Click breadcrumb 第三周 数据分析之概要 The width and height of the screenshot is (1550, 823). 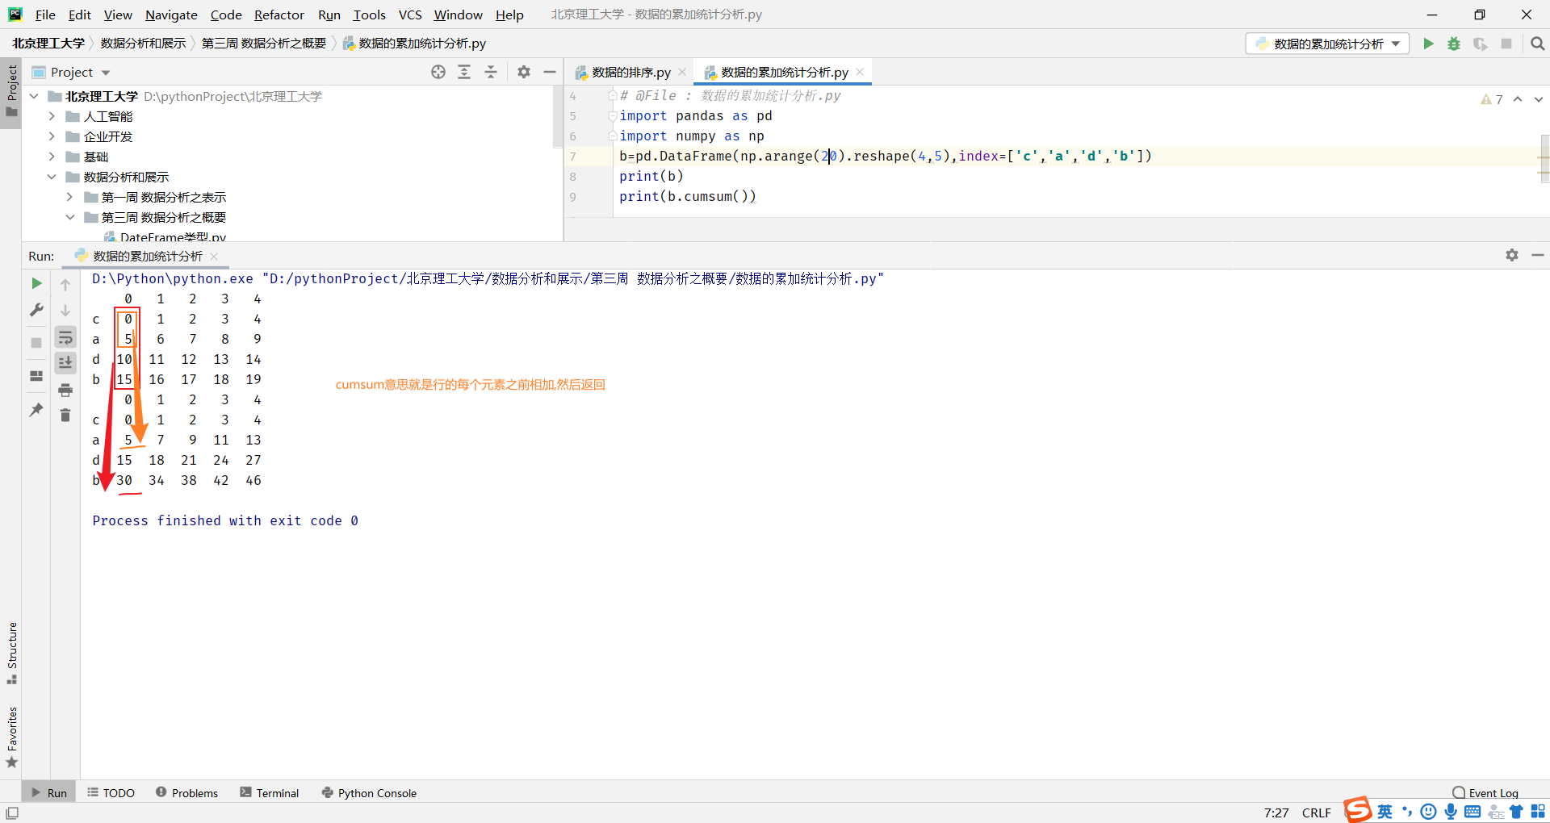[x=263, y=43]
